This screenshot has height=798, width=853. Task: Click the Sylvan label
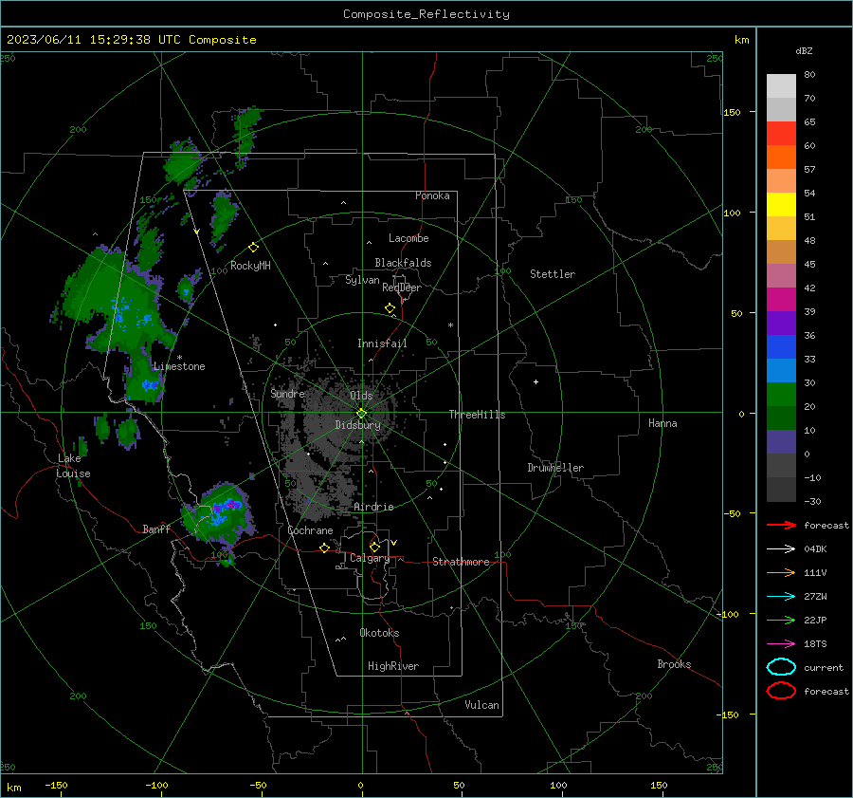coord(362,280)
